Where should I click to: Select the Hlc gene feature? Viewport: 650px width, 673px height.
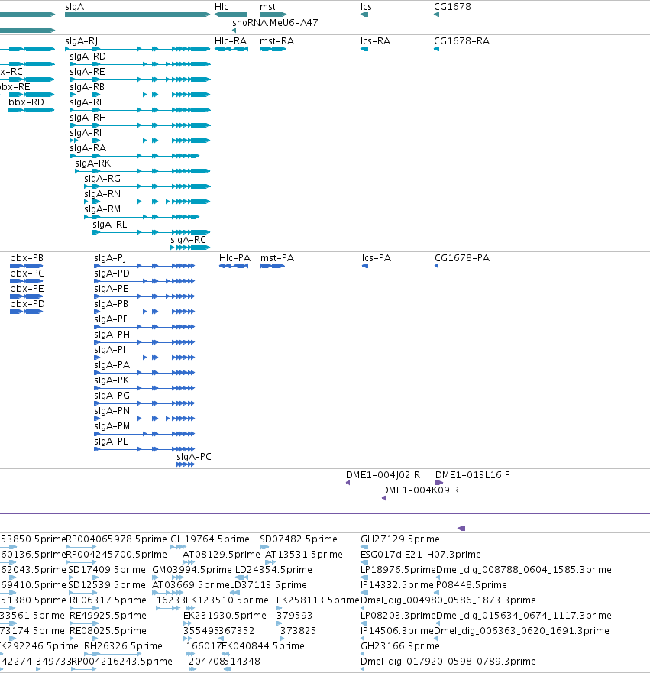click(x=231, y=15)
